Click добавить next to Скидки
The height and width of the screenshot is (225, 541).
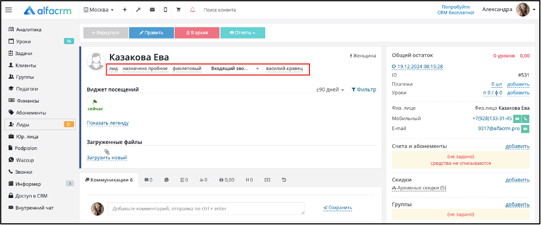(x=518, y=180)
